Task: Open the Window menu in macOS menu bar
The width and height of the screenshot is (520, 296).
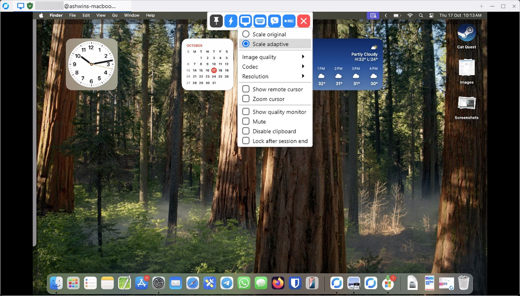Action: [132, 16]
